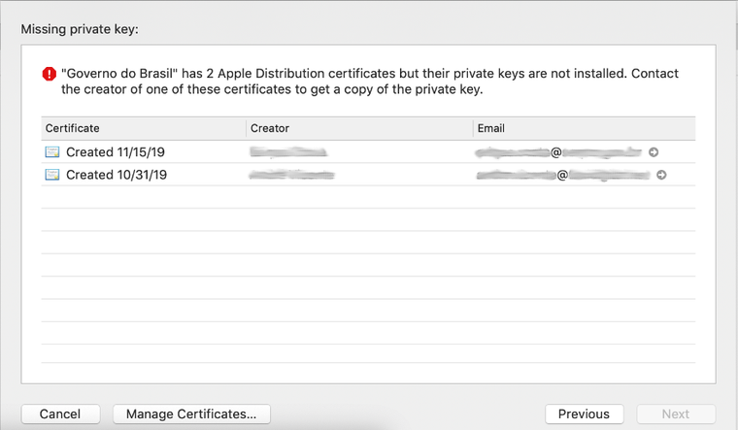The height and width of the screenshot is (430, 738).
Task: Click the private keys not installed message
Action: pyautogui.click(x=369, y=82)
